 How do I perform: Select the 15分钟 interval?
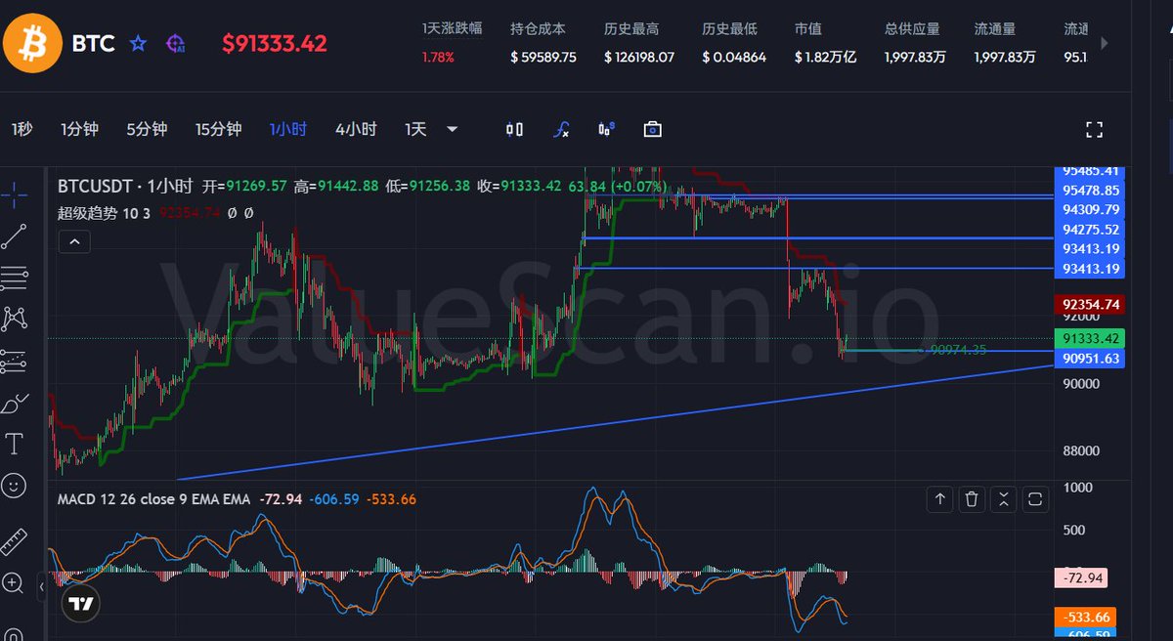click(218, 129)
